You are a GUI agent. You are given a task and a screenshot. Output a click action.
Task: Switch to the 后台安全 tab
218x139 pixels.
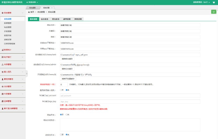[x=45, y=19]
